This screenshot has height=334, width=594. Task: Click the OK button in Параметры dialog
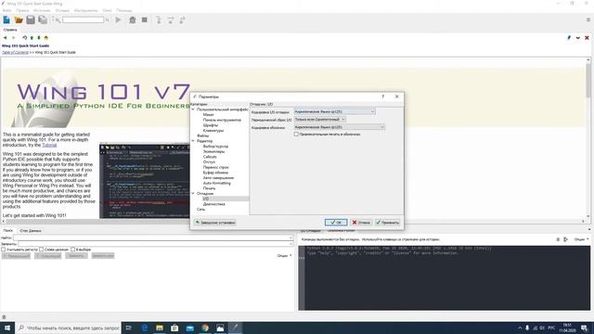(x=336, y=223)
